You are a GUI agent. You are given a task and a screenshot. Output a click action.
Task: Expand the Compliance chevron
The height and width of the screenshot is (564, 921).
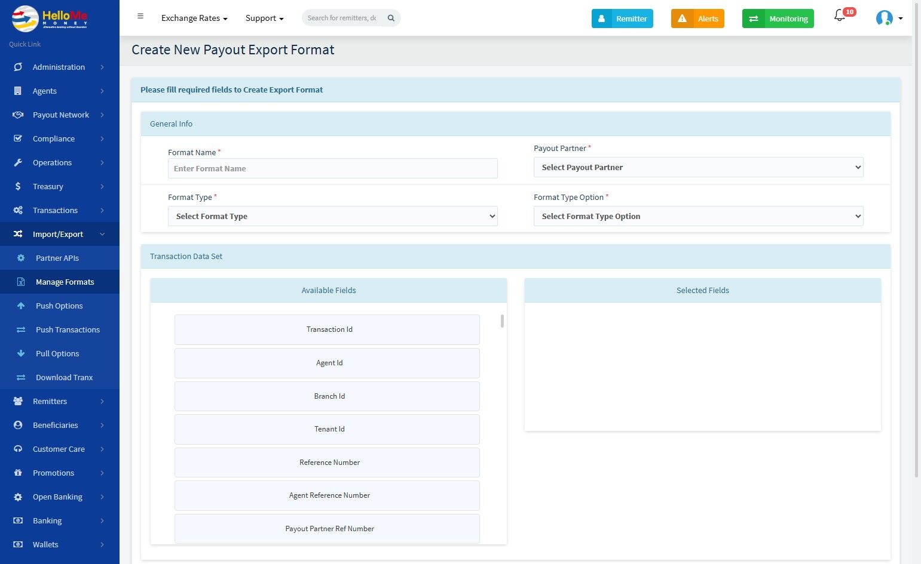[102, 138]
